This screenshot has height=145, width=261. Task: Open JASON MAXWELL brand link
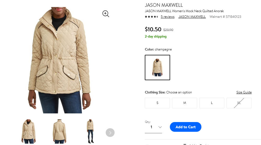(x=192, y=17)
